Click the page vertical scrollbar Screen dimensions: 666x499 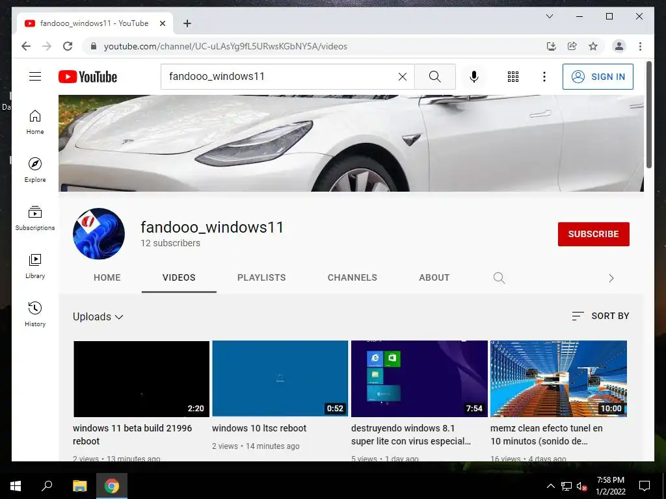(649, 114)
